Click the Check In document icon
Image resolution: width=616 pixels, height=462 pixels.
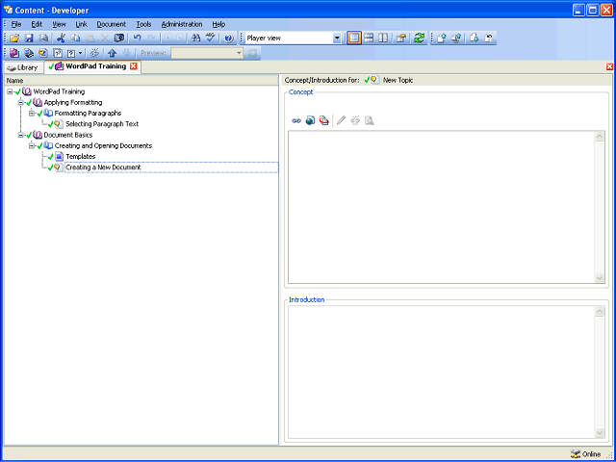442,38
